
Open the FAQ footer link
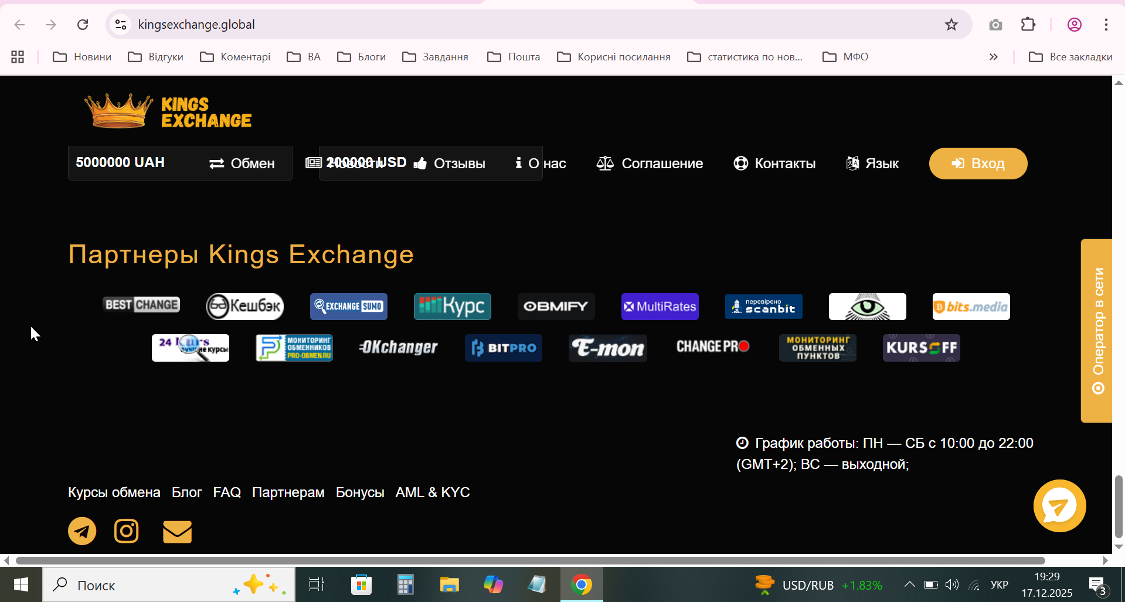[227, 492]
